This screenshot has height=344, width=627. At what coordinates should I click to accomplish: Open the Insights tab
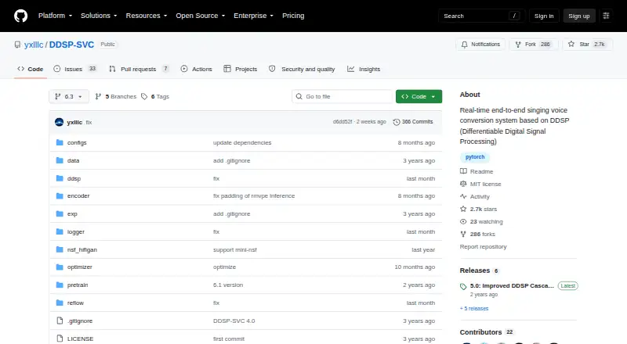coord(364,69)
